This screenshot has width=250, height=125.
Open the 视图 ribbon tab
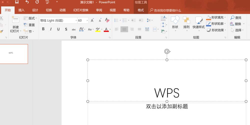pos(113,10)
